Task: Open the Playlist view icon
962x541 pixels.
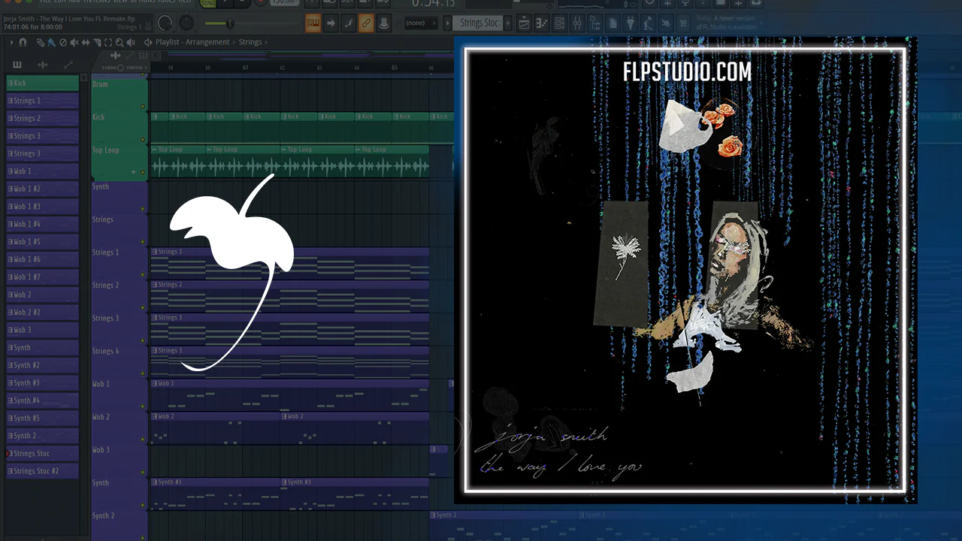Action: coord(524,23)
